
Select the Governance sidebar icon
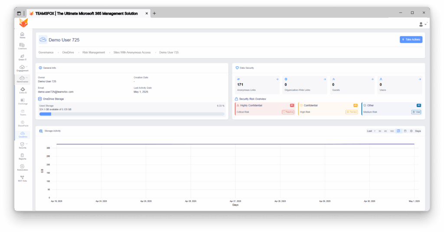(22, 79)
